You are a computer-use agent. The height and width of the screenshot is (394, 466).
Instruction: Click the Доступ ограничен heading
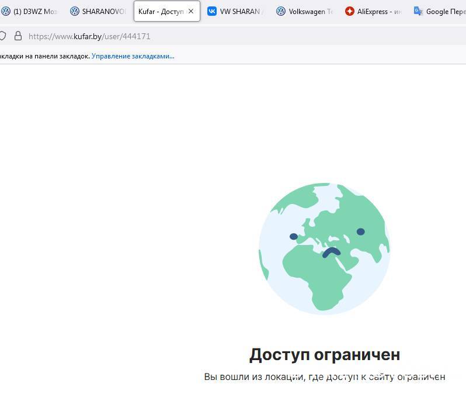pos(324,354)
